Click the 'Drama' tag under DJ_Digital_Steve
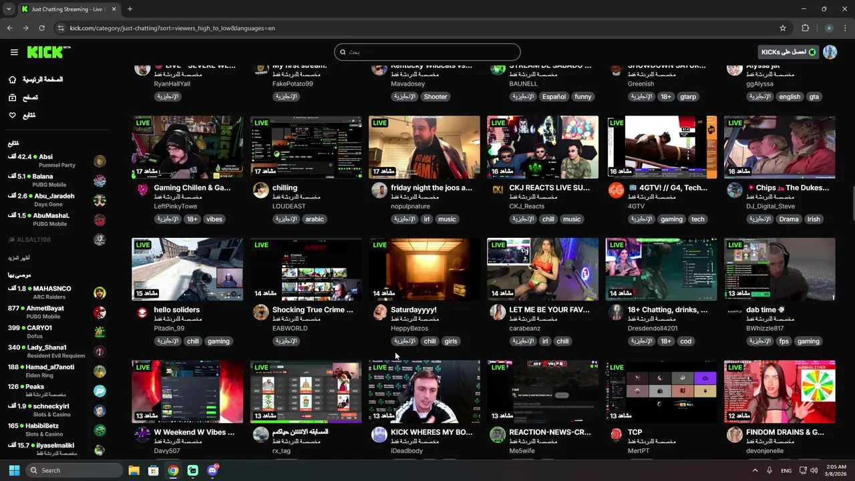Viewport: 855px width, 481px height. 789,219
